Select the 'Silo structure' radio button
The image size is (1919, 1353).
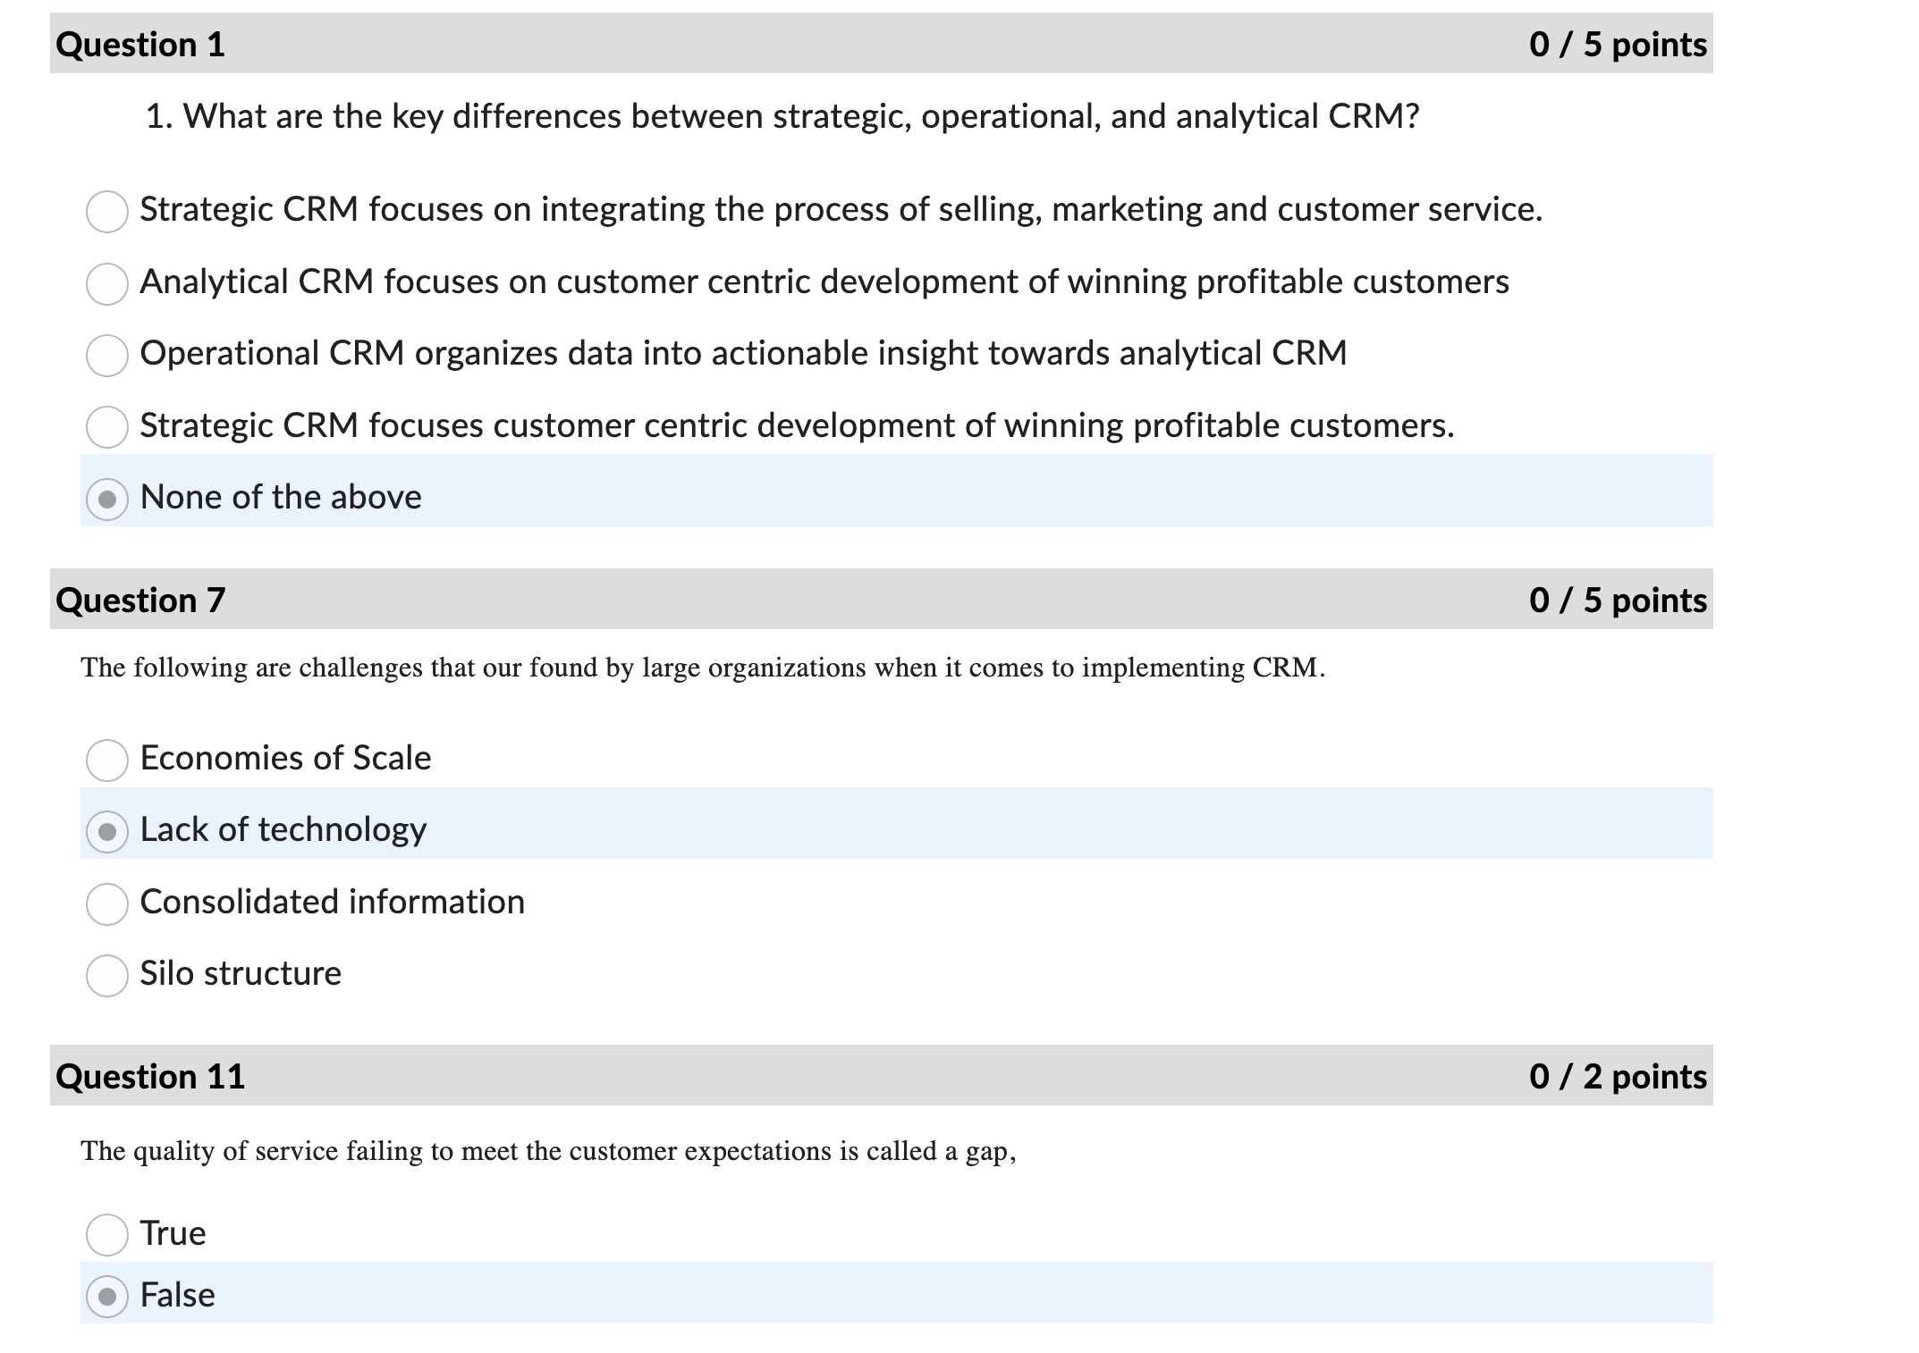pos(107,978)
